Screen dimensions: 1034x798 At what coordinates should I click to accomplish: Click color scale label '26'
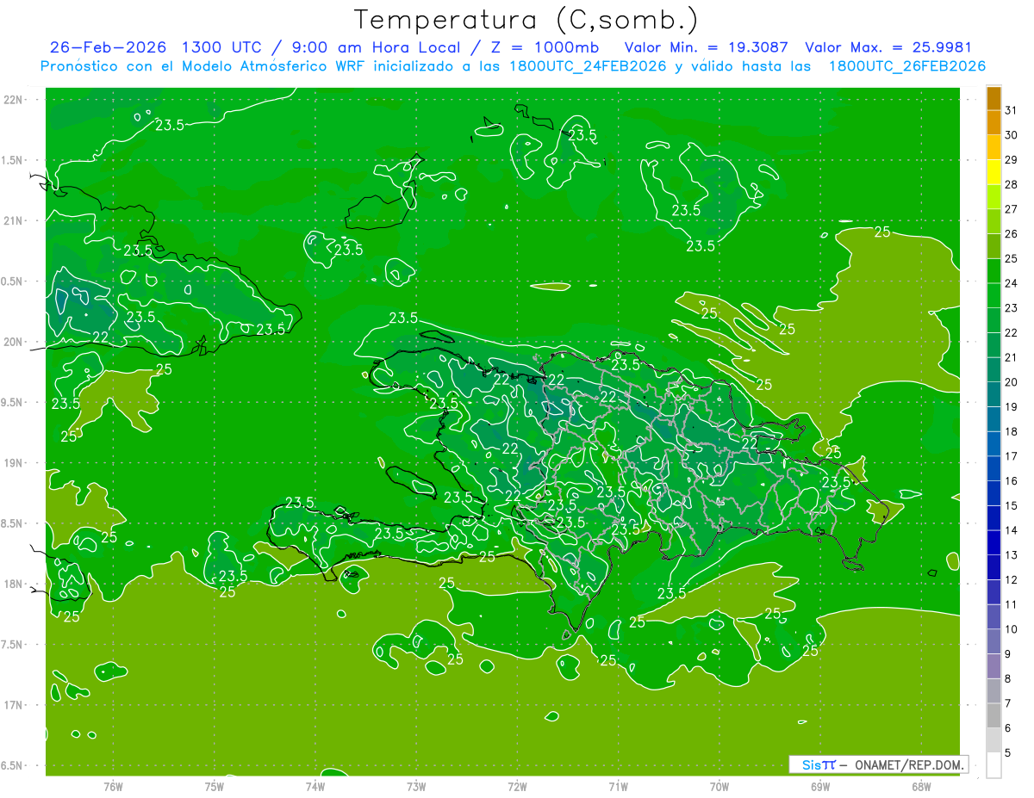point(1012,234)
